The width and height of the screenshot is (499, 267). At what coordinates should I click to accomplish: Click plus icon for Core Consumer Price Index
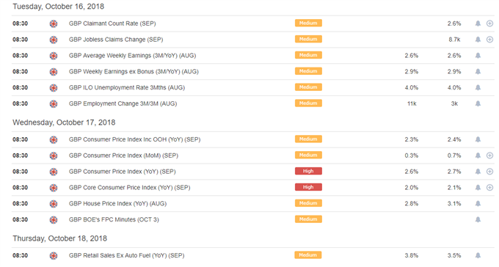pyautogui.click(x=489, y=188)
